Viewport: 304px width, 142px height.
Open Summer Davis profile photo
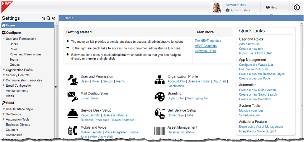217,8
